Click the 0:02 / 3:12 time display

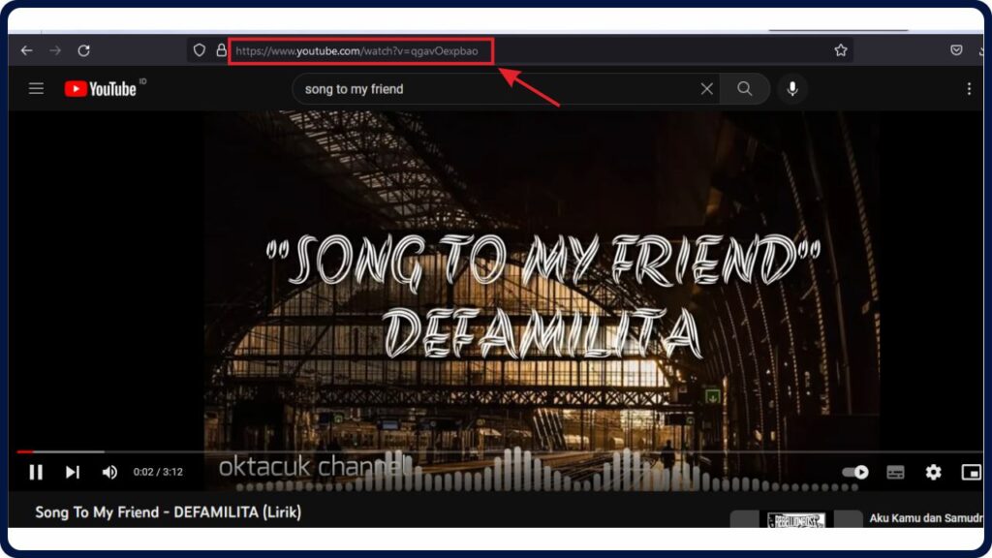click(x=158, y=472)
